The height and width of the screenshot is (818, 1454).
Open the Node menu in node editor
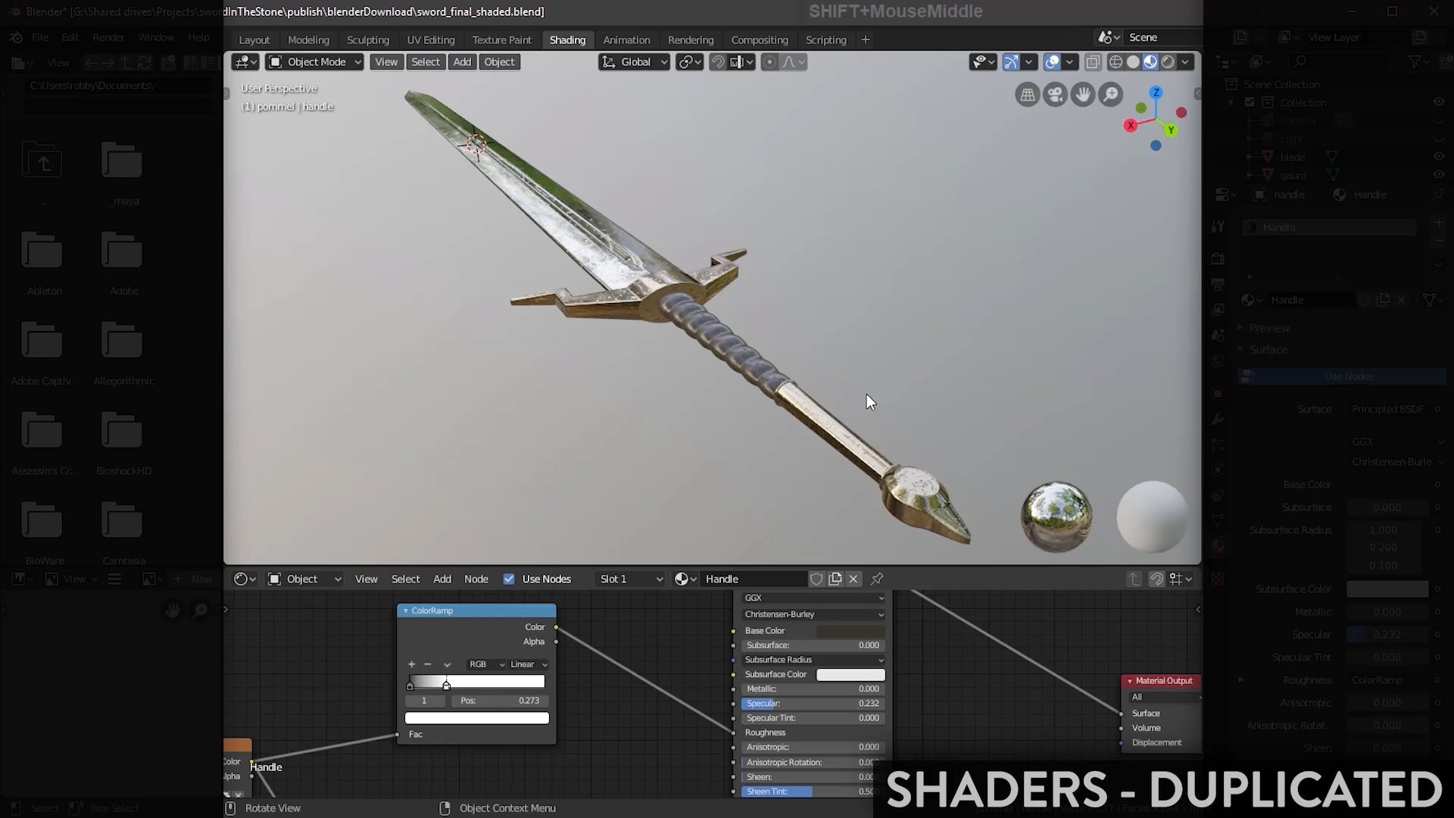476,579
